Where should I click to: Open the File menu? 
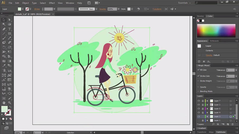click(10, 3)
